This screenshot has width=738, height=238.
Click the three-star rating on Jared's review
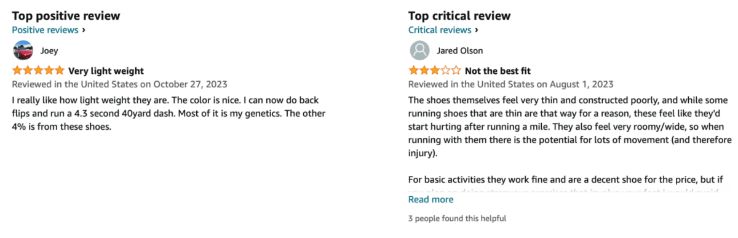pyautogui.click(x=434, y=71)
